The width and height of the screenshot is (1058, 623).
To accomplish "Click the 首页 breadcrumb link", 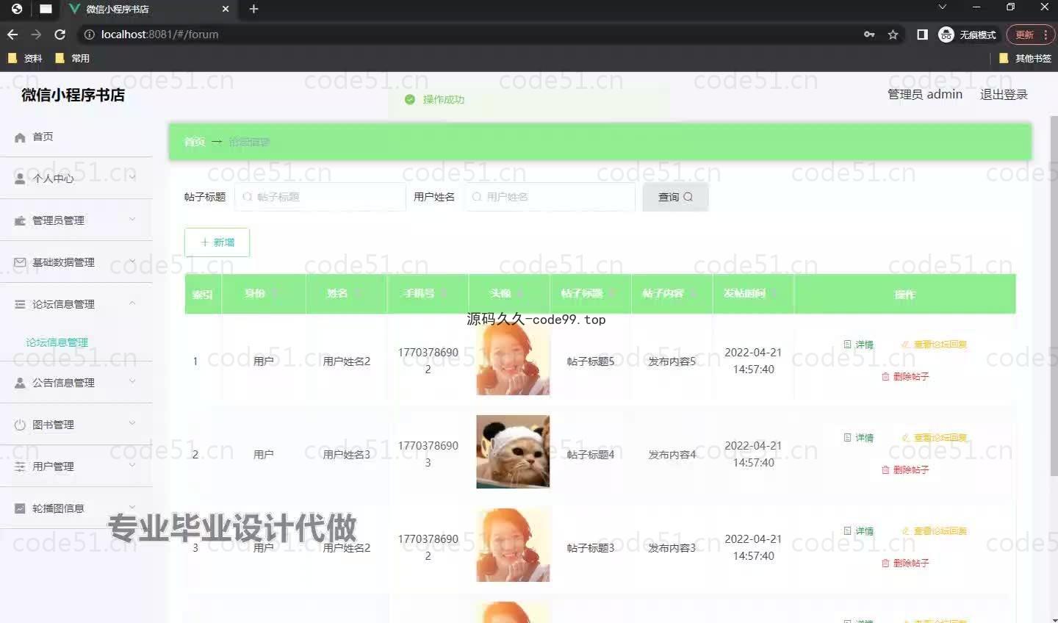I will (195, 142).
